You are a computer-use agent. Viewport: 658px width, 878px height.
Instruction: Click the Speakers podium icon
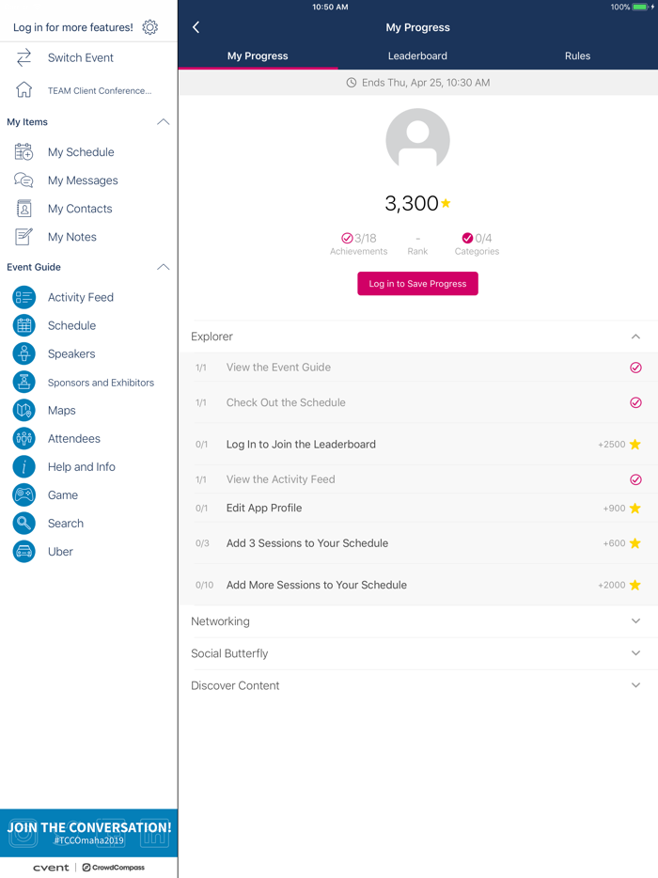click(24, 353)
